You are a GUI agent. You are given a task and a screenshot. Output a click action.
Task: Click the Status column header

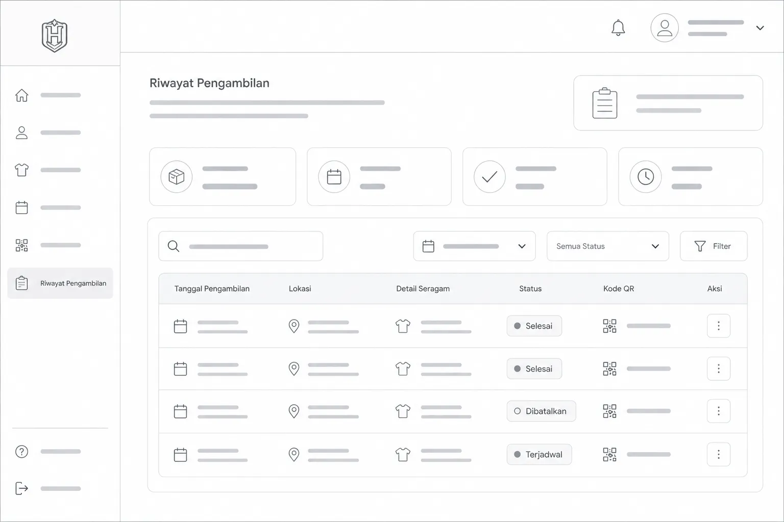pyautogui.click(x=530, y=289)
